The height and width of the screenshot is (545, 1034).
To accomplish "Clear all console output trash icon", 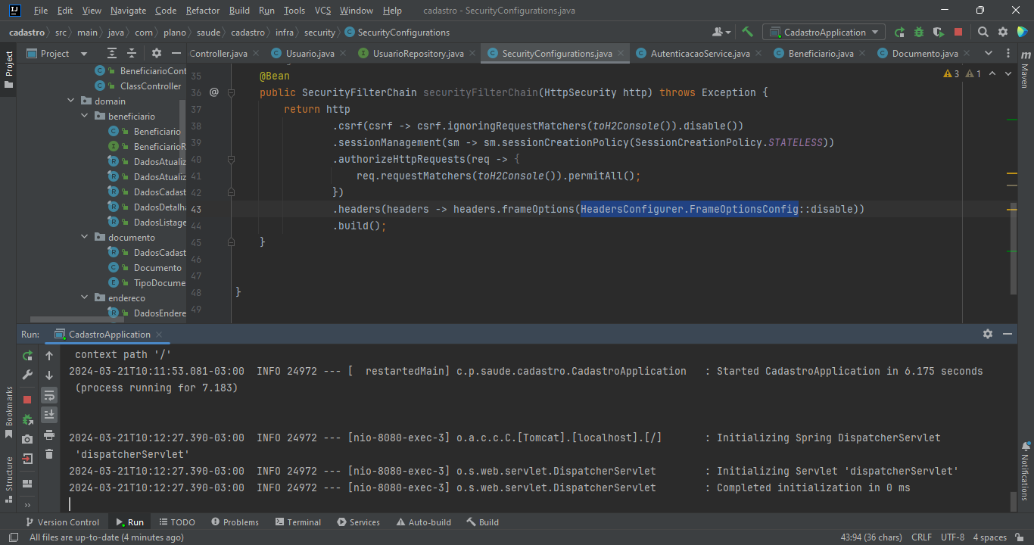I will point(49,454).
